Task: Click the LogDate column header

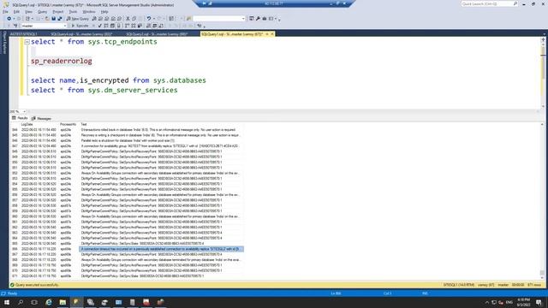Action: click(x=27, y=124)
